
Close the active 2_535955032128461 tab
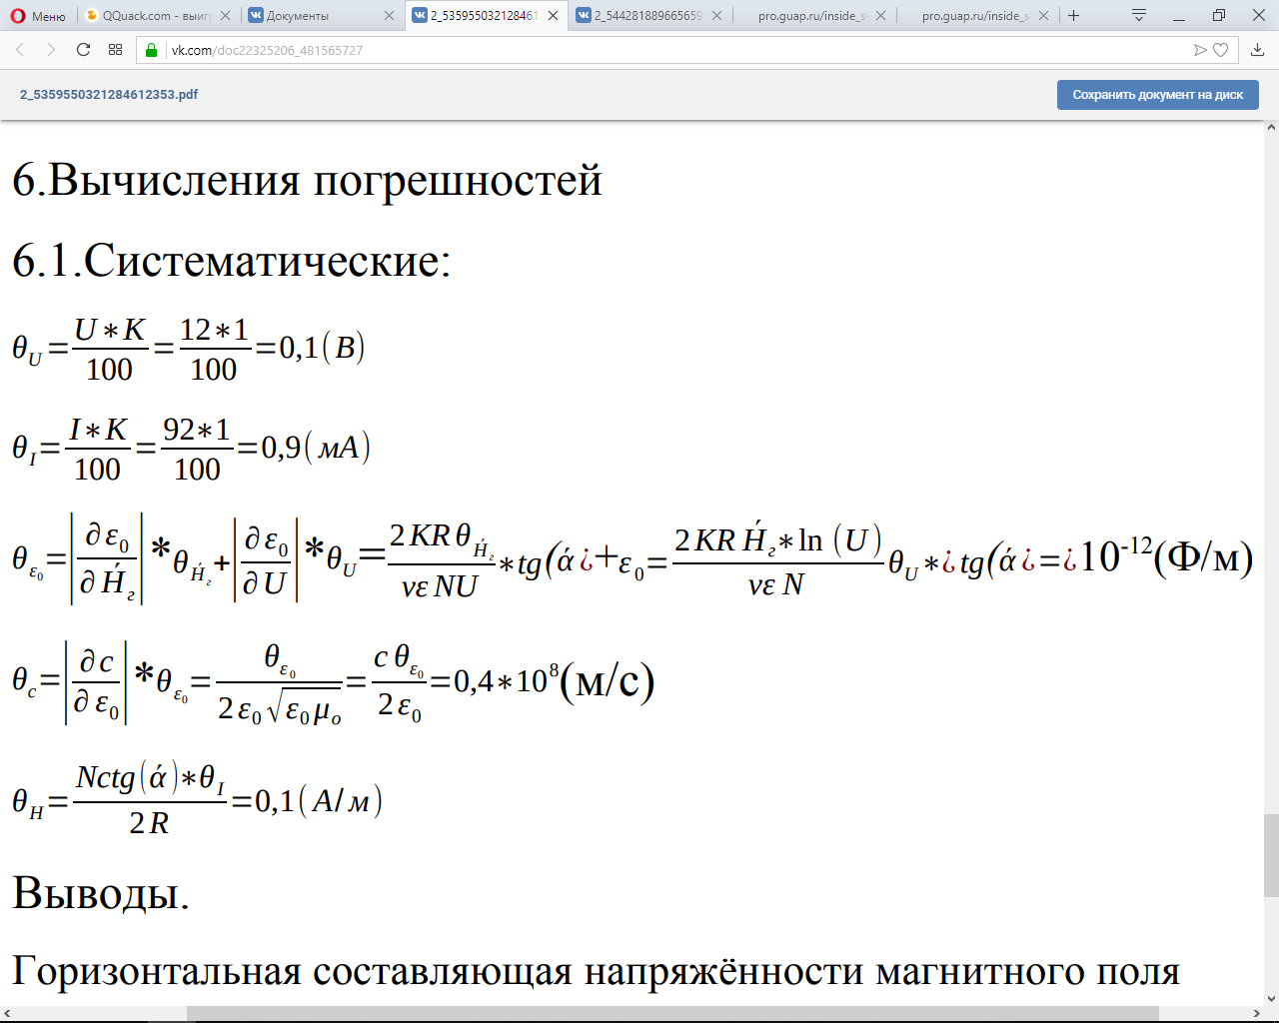click(x=553, y=16)
